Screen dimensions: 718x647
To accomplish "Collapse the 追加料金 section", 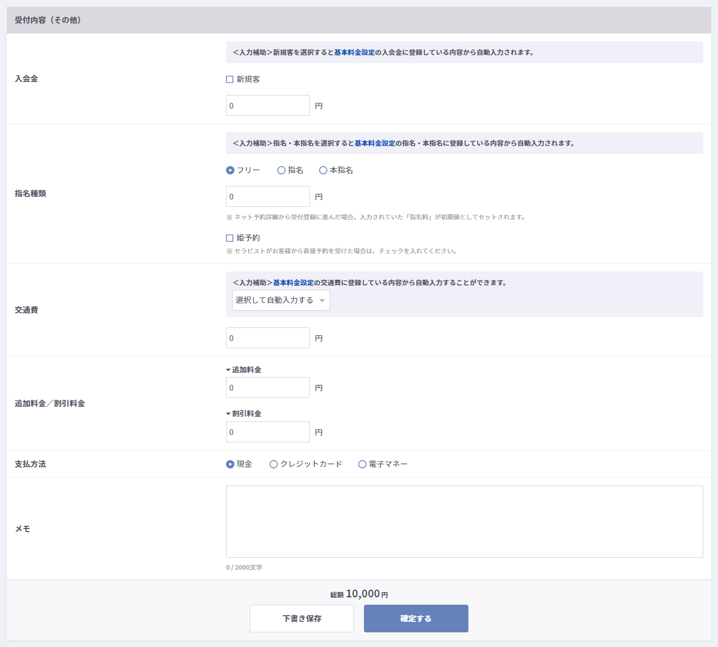I will [244, 370].
